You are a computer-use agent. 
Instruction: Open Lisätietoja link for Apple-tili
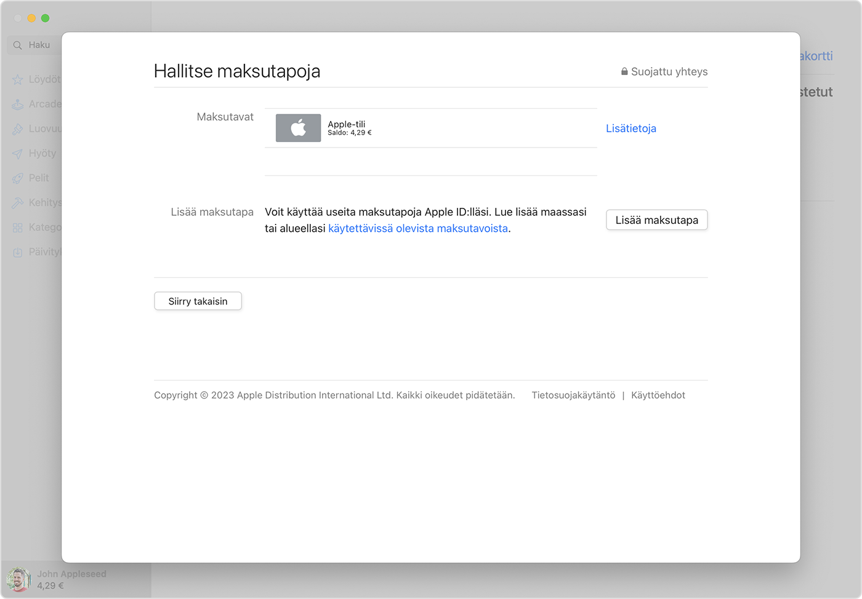pyautogui.click(x=630, y=129)
